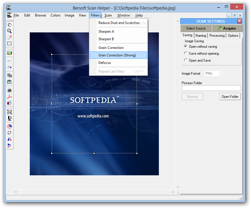Select the magnifier zoom tool
Screen dimensions: 251x208
pyautogui.click(x=10, y=31)
